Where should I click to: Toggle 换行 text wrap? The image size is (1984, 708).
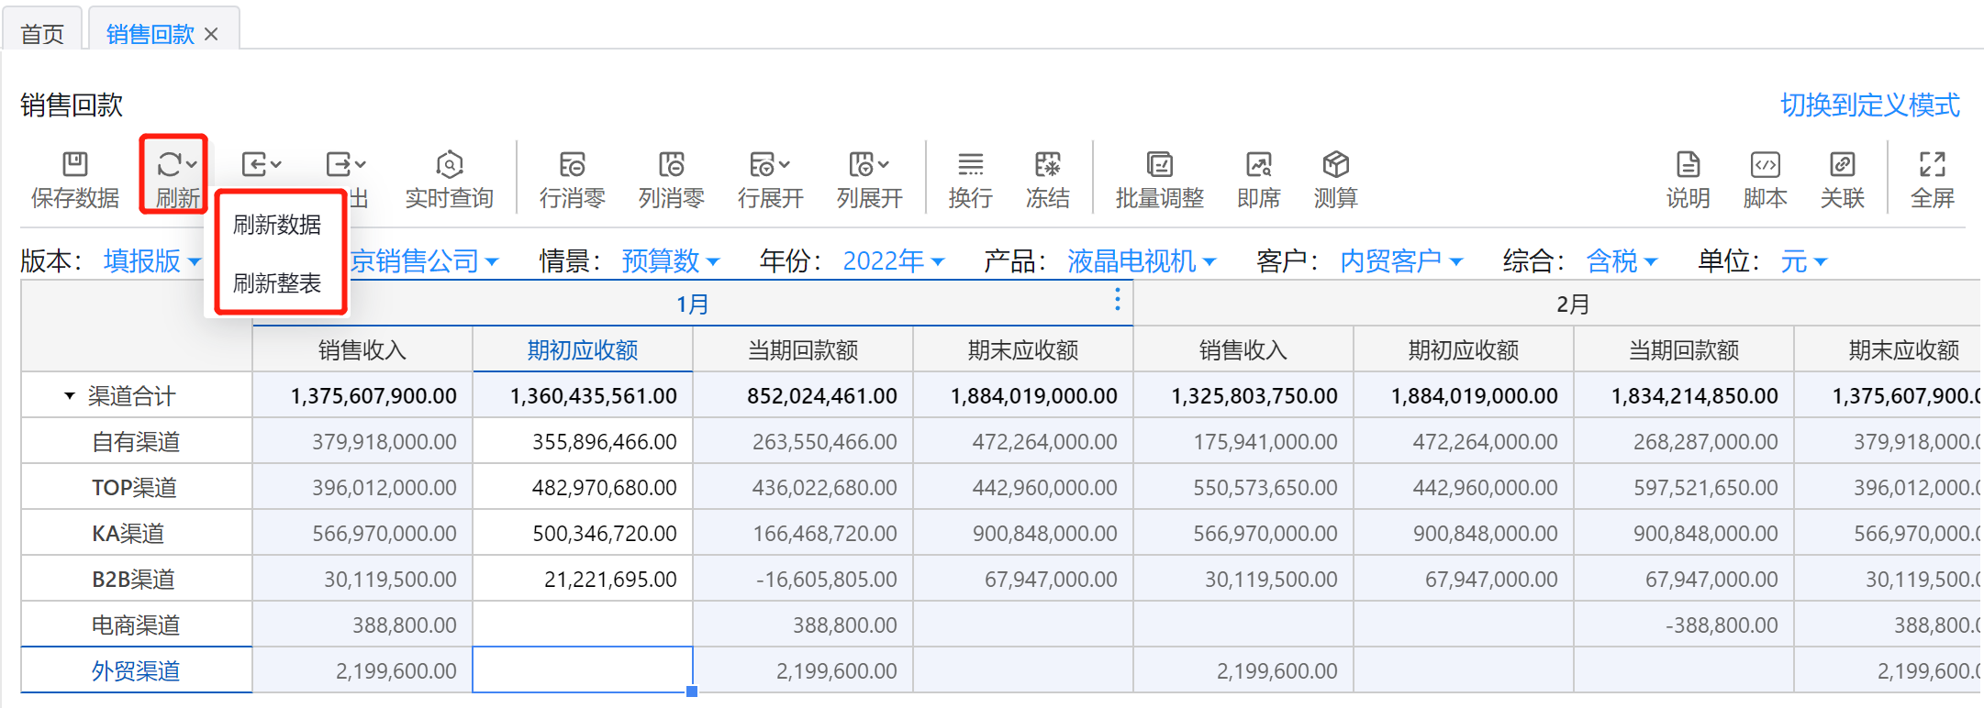click(x=970, y=165)
